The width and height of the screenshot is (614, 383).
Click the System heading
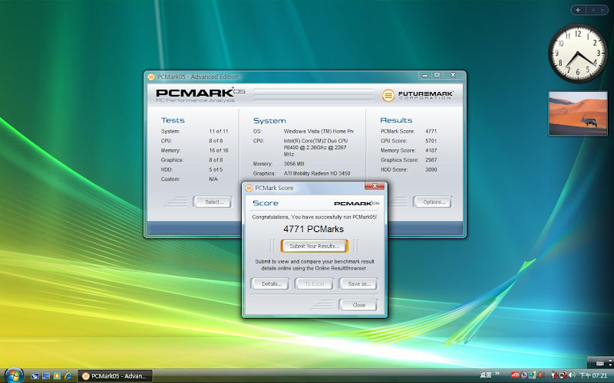269,121
